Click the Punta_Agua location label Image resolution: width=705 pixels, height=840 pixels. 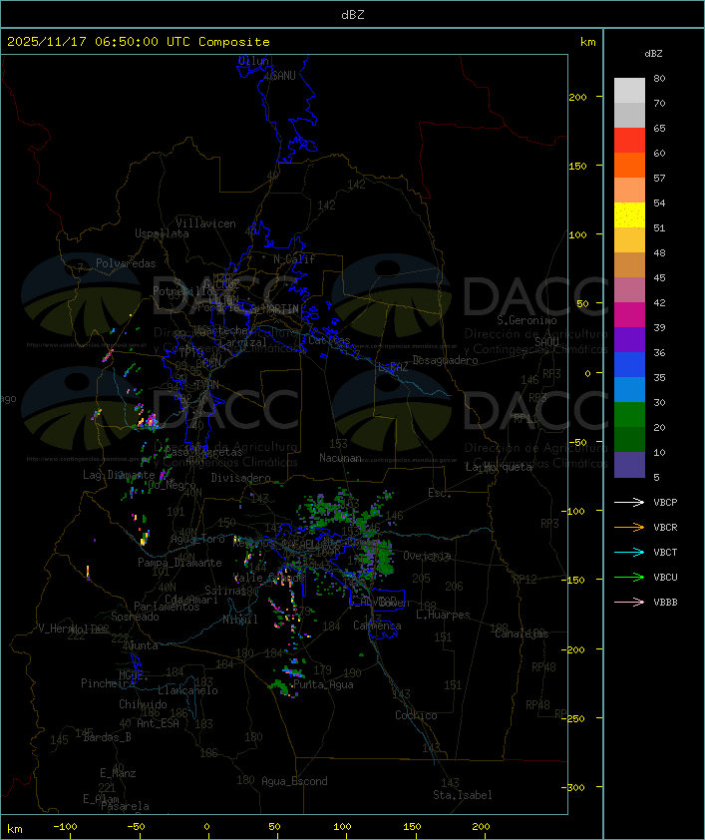pyautogui.click(x=323, y=684)
